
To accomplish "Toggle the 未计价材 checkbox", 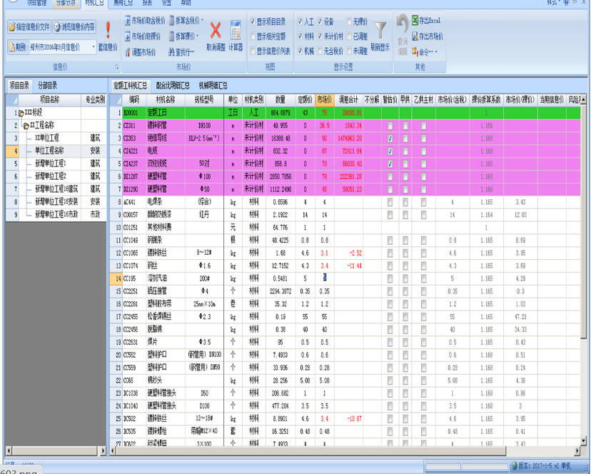I will coord(320,36).
